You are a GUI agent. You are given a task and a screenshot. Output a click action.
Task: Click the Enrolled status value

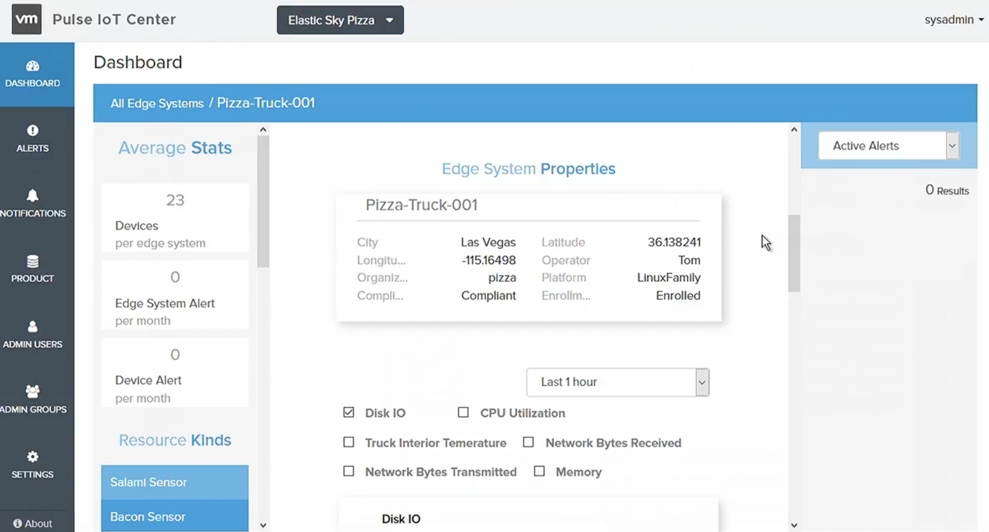click(678, 295)
